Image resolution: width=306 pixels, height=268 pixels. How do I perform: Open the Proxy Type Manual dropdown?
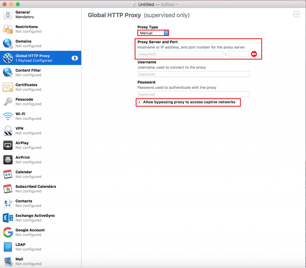click(153, 33)
